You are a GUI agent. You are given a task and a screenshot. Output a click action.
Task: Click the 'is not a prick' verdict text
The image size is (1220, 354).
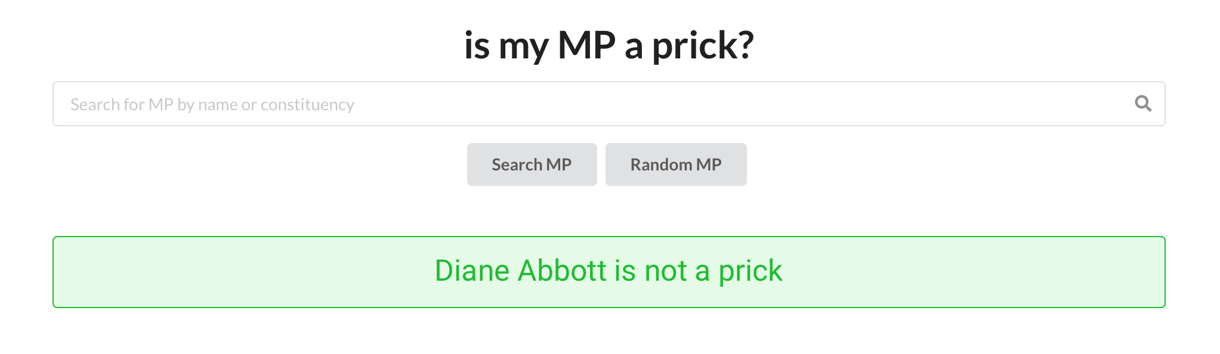pos(699,271)
